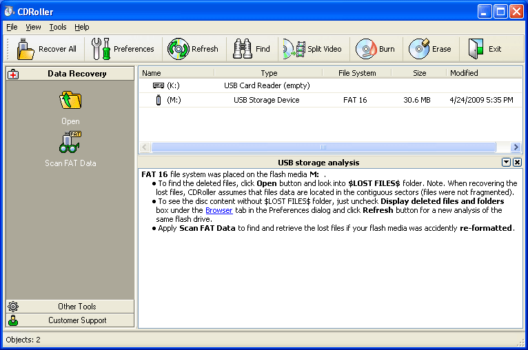Click the USB storage analysis title
This screenshot has width=528, height=350.
pyautogui.click(x=318, y=163)
